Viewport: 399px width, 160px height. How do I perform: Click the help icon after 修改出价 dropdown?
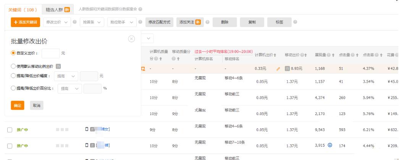[74, 22]
